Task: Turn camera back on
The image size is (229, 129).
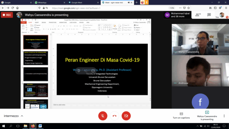Action: [x=126, y=116]
